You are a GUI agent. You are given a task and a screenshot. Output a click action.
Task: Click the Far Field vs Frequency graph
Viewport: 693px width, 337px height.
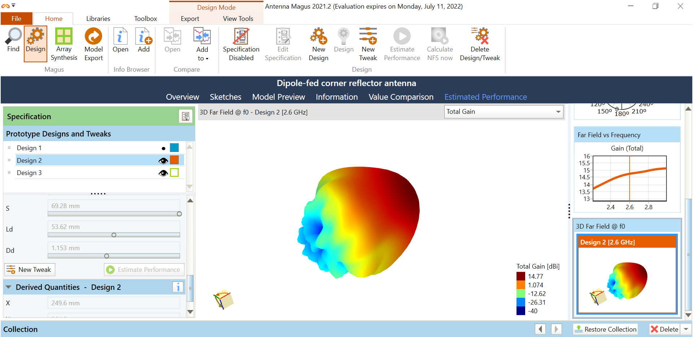point(627,176)
